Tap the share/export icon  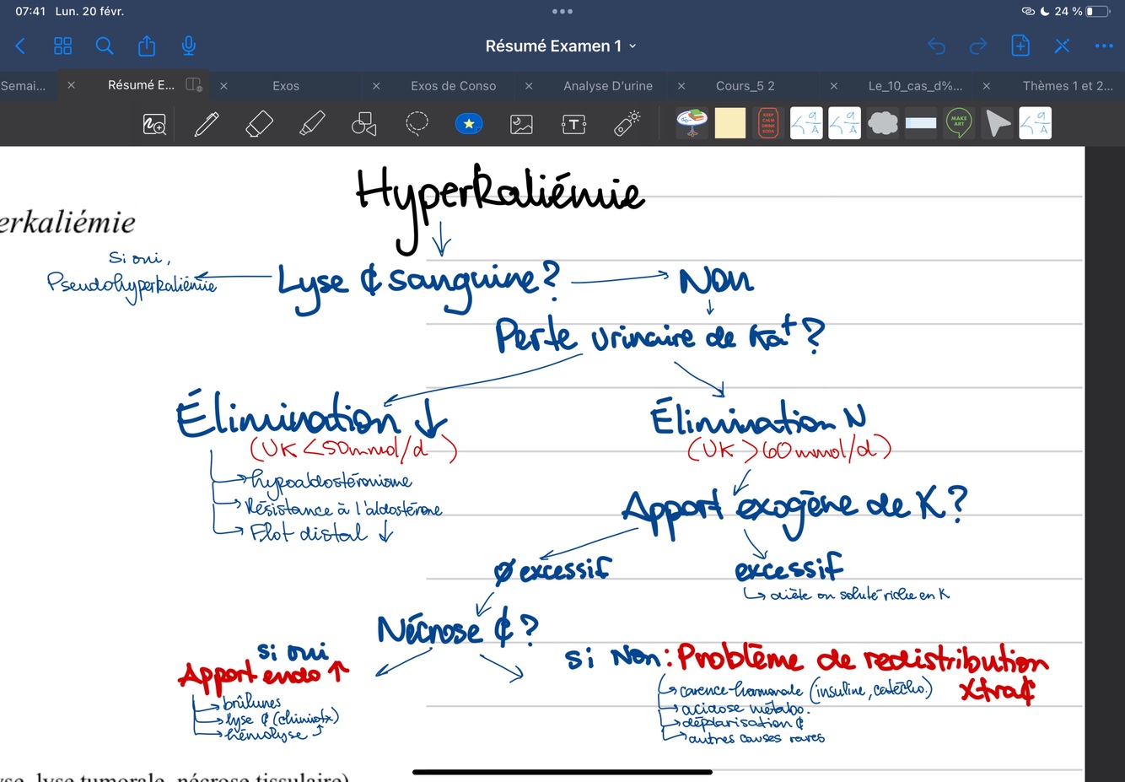click(147, 46)
